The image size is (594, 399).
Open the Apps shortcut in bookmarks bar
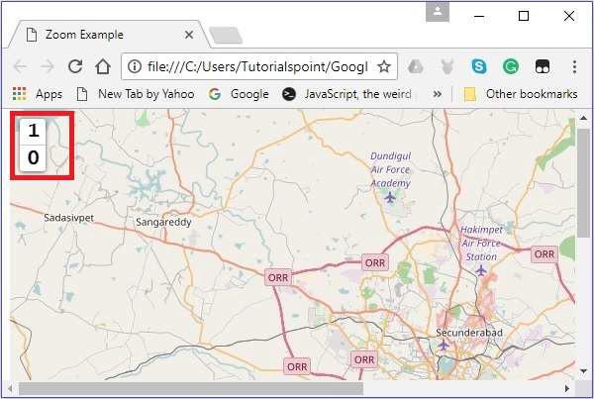point(39,94)
